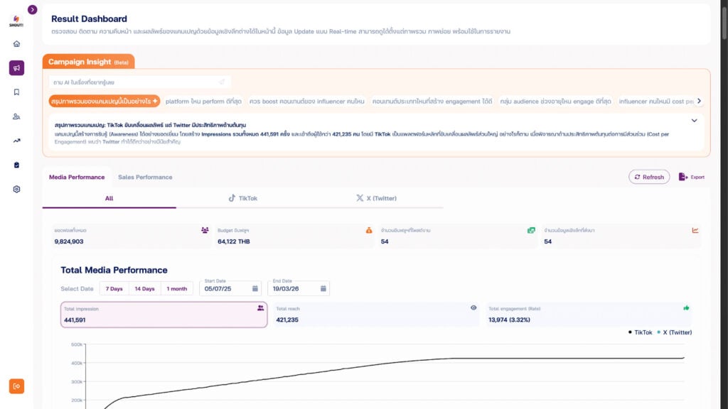Expand the sidebar with purple arrow button
Image resolution: width=728 pixels, height=409 pixels.
pyautogui.click(x=32, y=10)
